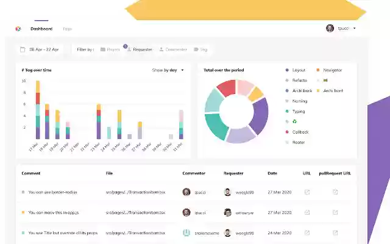
Task: Switch to the Tags tab
Action: pos(67,29)
